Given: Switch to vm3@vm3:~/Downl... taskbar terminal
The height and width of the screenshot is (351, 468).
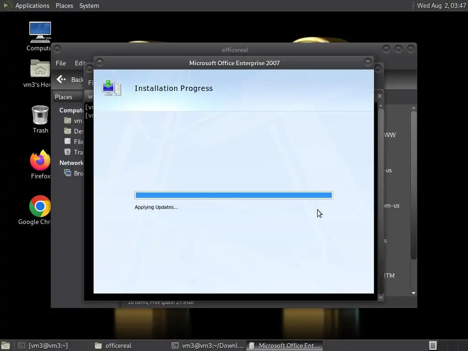Looking at the screenshot, I should (x=208, y=346).
